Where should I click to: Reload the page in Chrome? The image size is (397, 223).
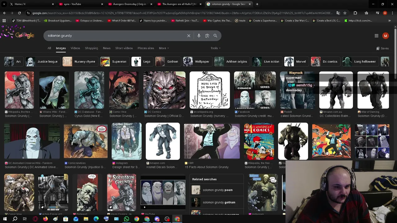click(x=19, y=13)
